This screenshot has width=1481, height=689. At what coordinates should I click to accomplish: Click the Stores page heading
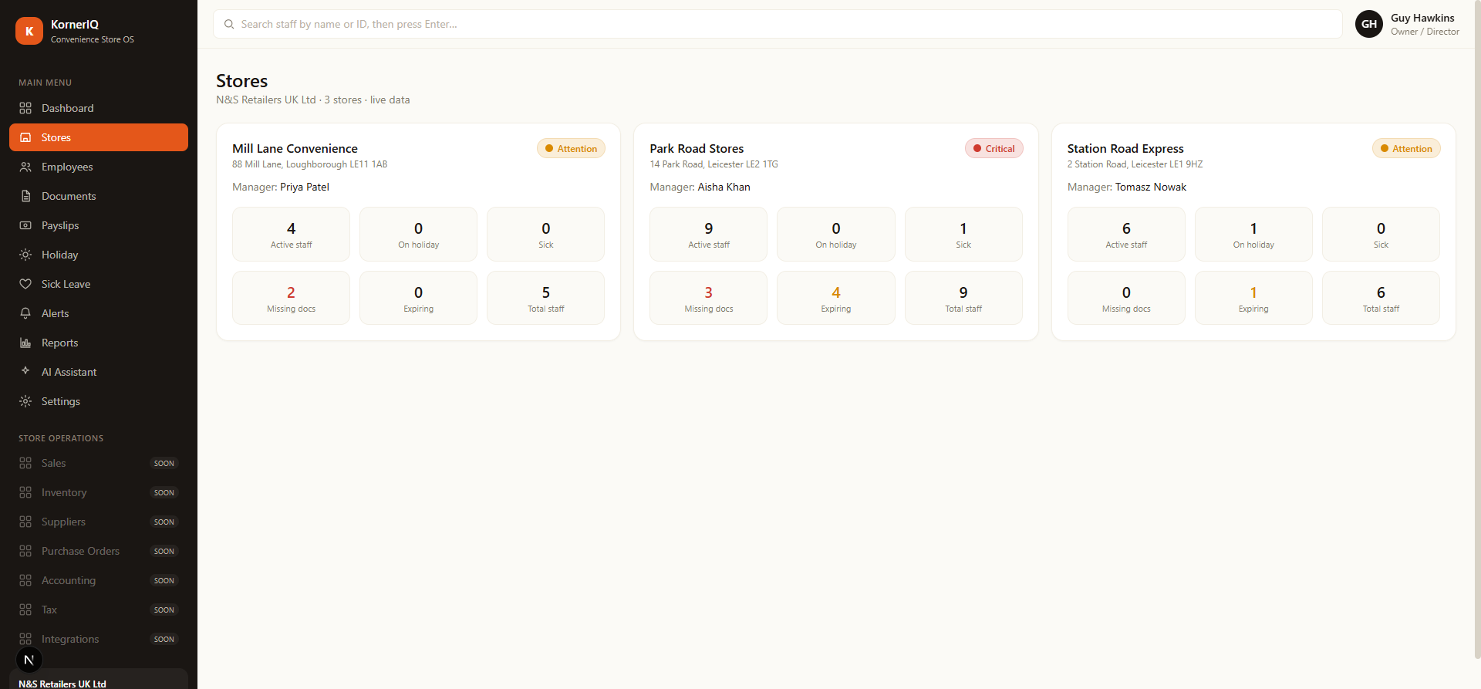coord(241,81)
